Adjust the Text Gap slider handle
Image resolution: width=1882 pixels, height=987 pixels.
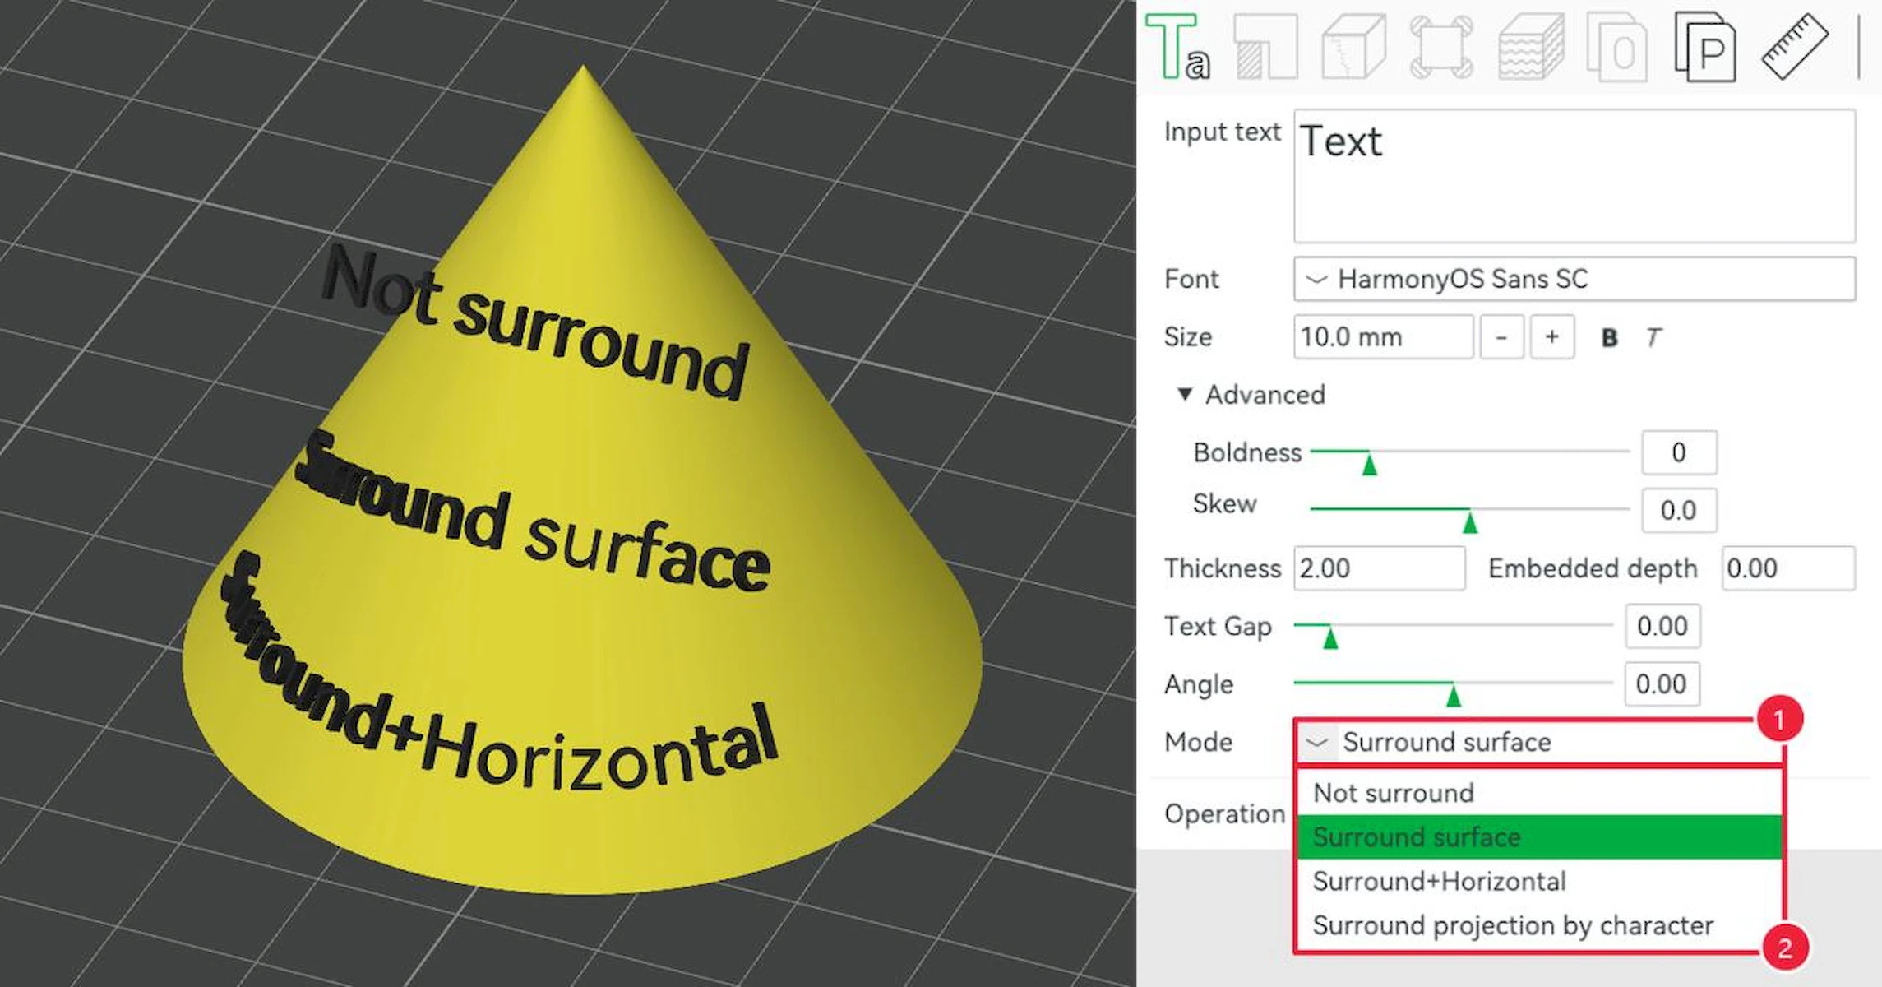point(1330,637)
